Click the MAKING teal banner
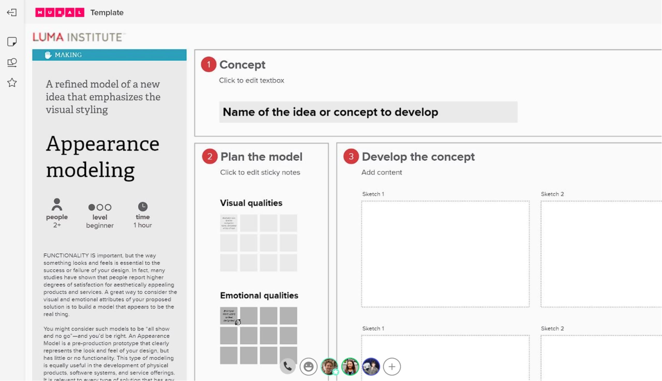This screenshot has width=662, height=381. click(109, 55)
